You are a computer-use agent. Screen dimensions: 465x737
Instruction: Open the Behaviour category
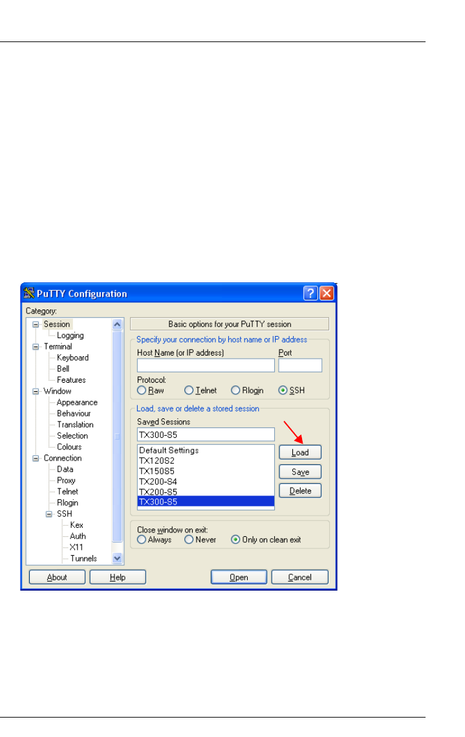click(x=74, y=414)
